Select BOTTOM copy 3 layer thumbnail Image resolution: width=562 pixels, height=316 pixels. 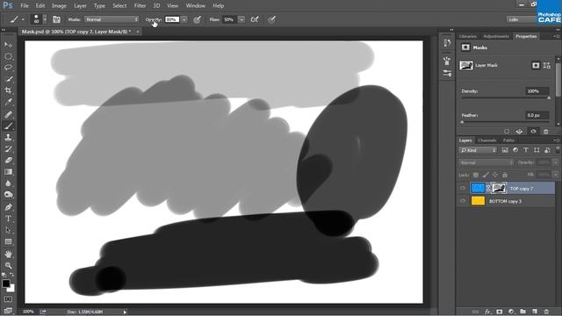(x=478, y=201)
